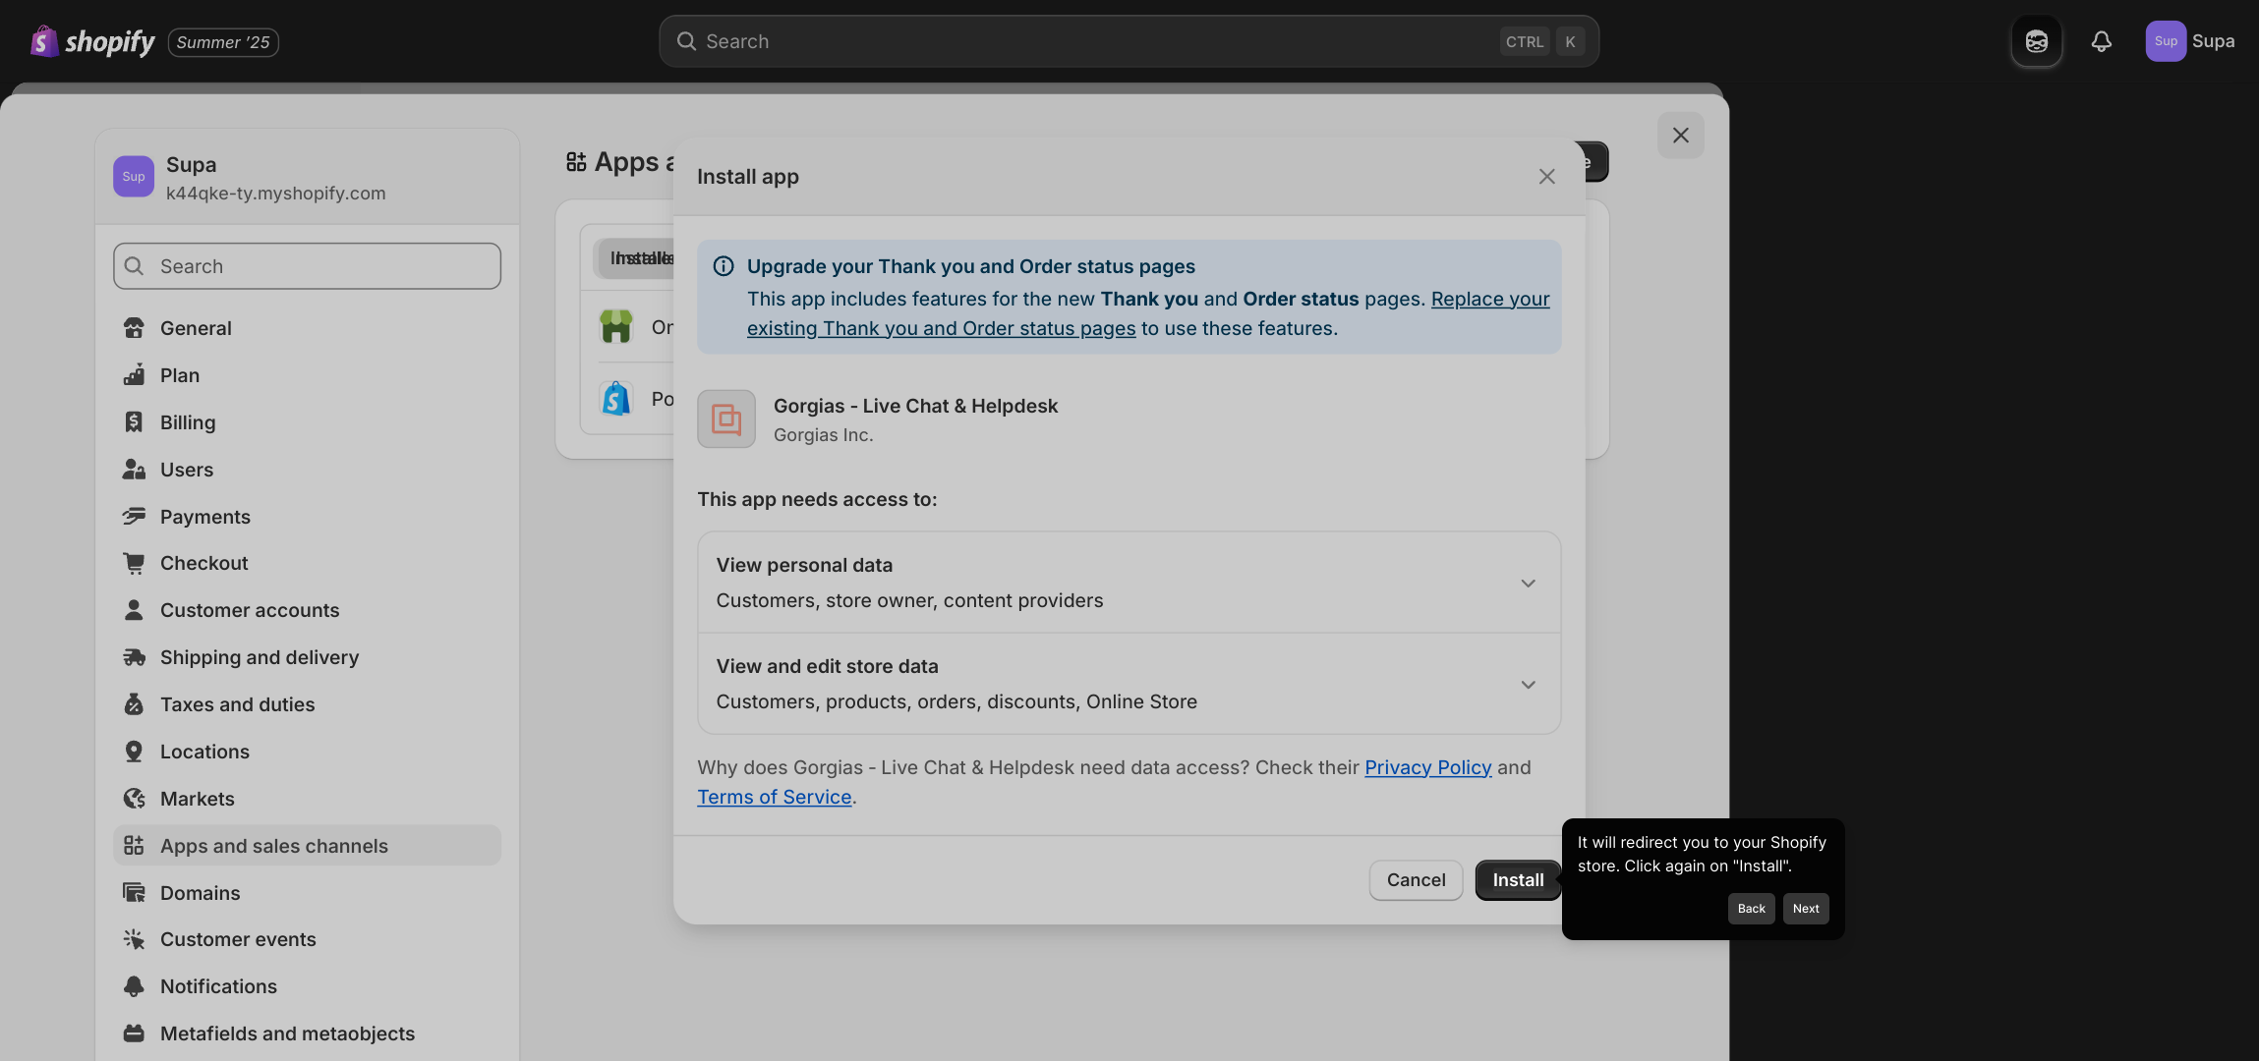2259x1061 pixels.
Task: Open Domains settings
Action: tap(307, 893)
